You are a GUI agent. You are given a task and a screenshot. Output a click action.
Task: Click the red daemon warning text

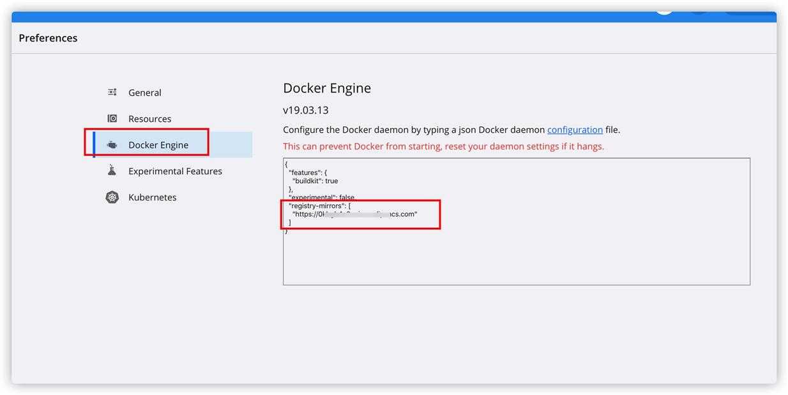point(443,146)
